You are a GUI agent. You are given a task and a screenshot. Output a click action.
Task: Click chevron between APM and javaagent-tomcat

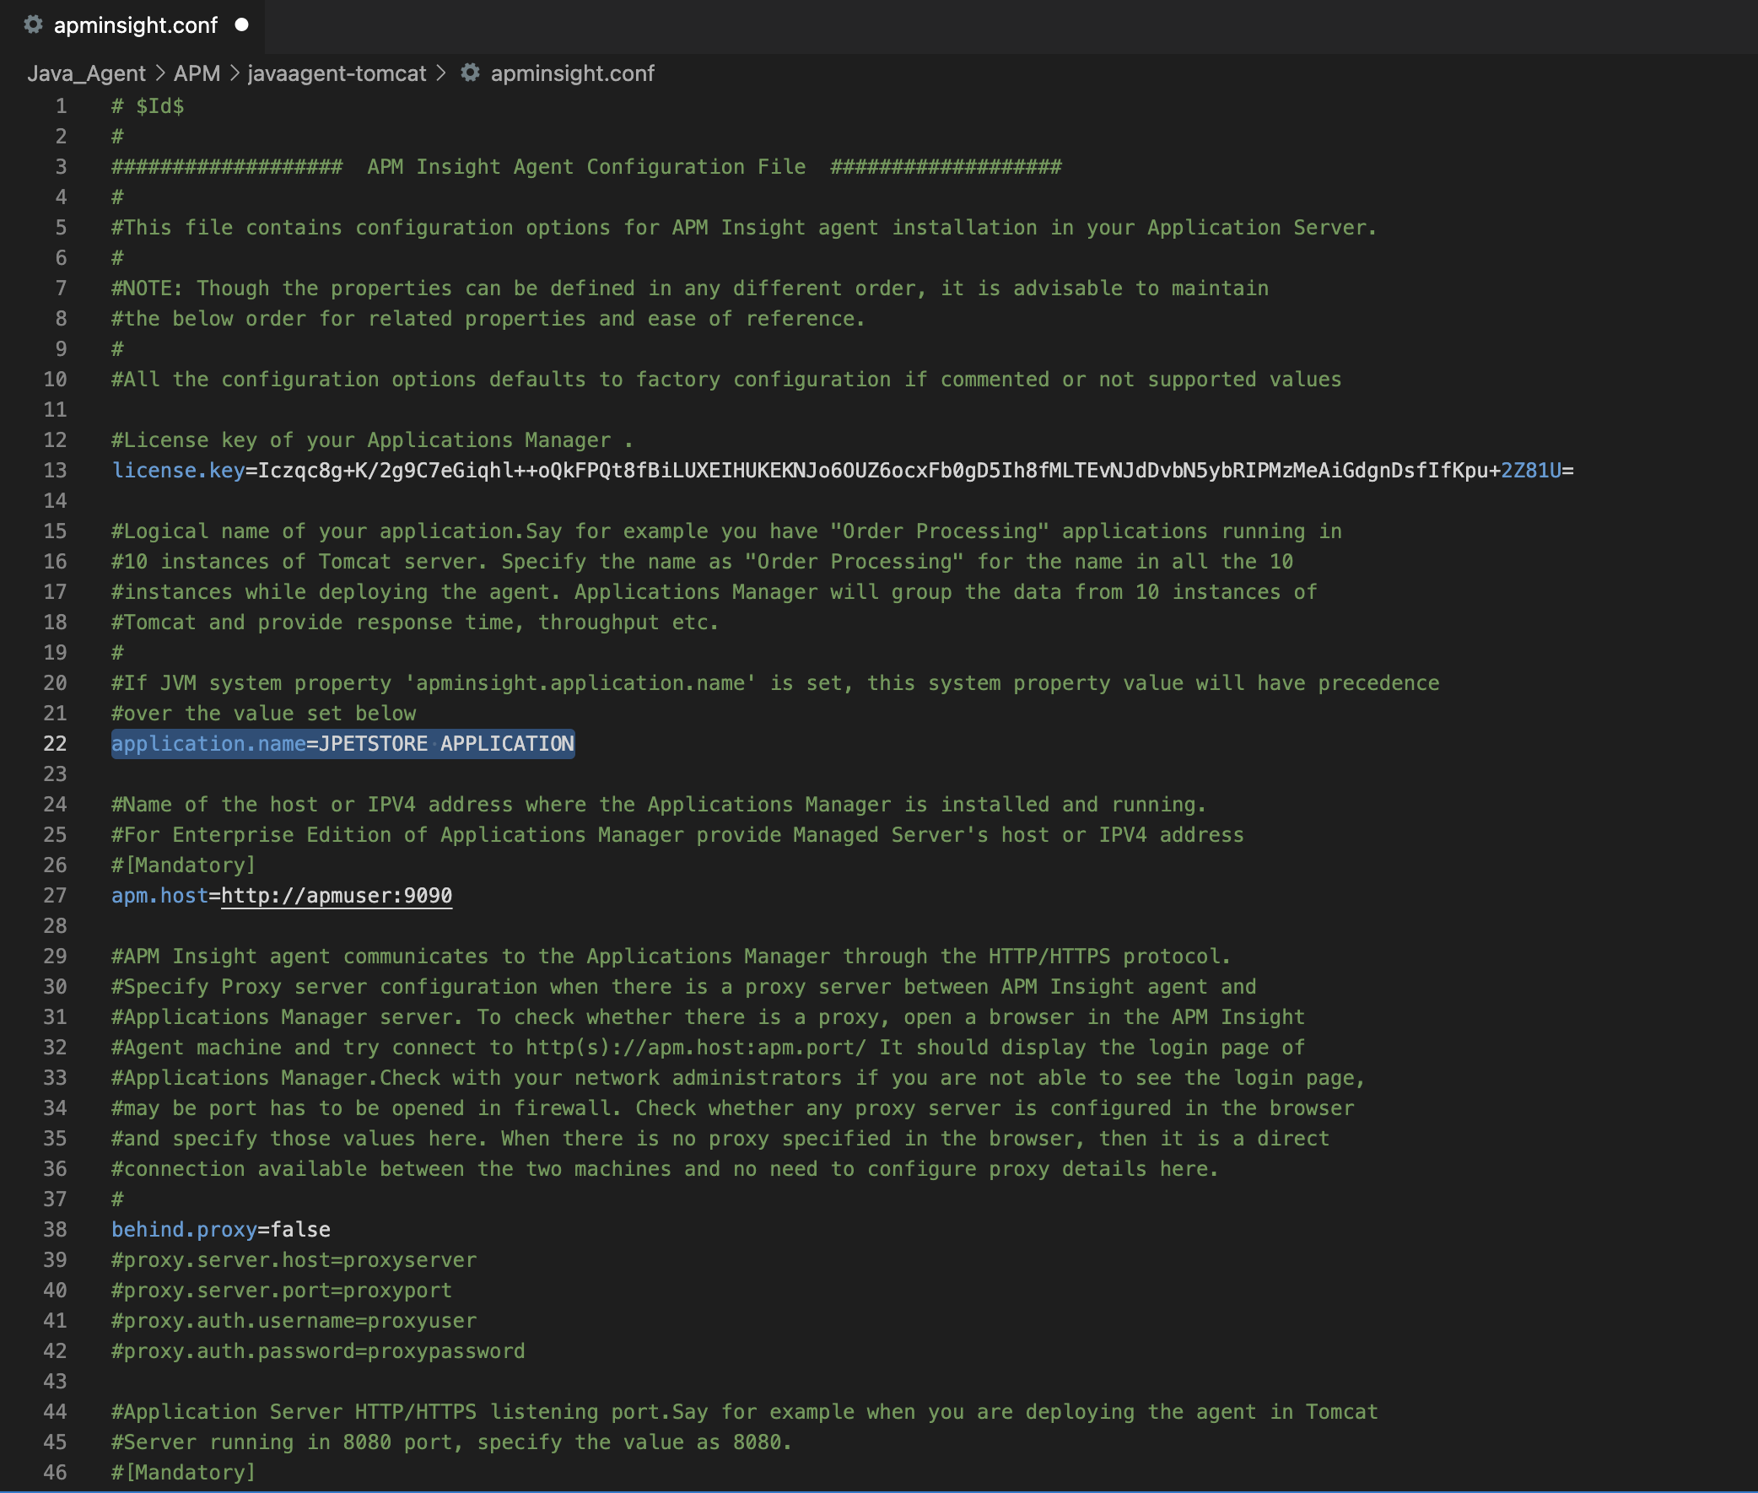235,73
